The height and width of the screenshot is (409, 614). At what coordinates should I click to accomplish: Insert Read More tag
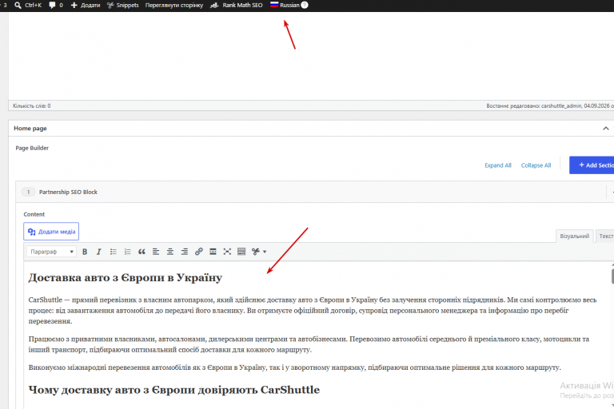(x=213, y=252)
